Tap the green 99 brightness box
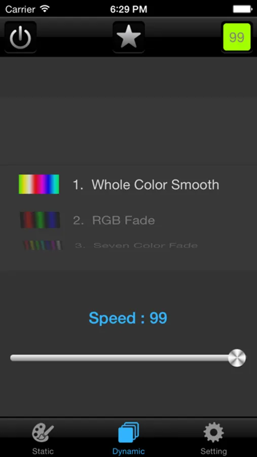The width and height of the screenshot is (257, 457). pyautogui.click(x=237, y=37)
